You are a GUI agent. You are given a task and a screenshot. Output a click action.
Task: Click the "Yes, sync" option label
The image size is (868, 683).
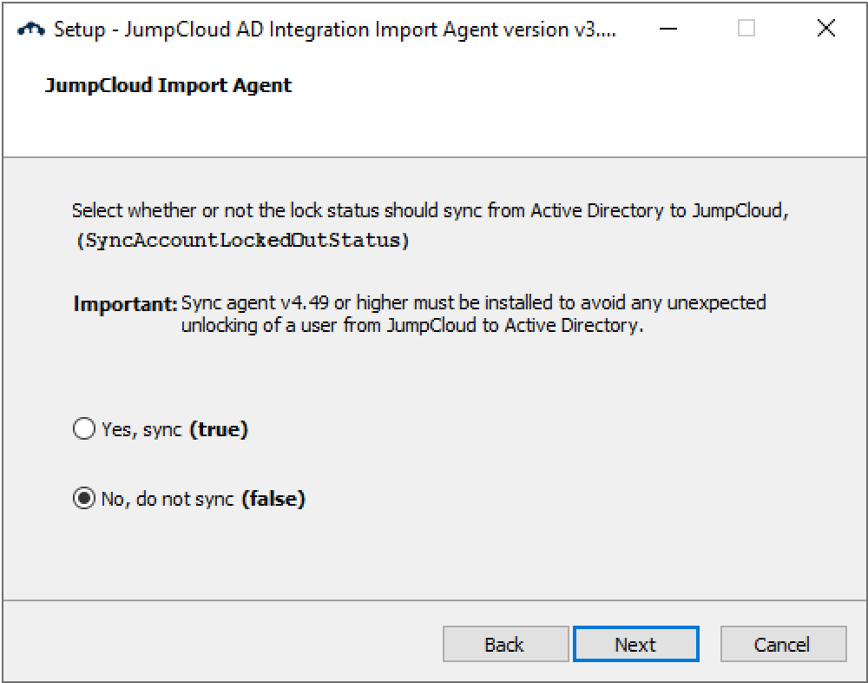142,429
